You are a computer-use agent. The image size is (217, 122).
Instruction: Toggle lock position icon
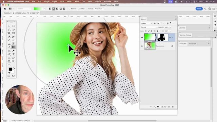tap(152, 31)
